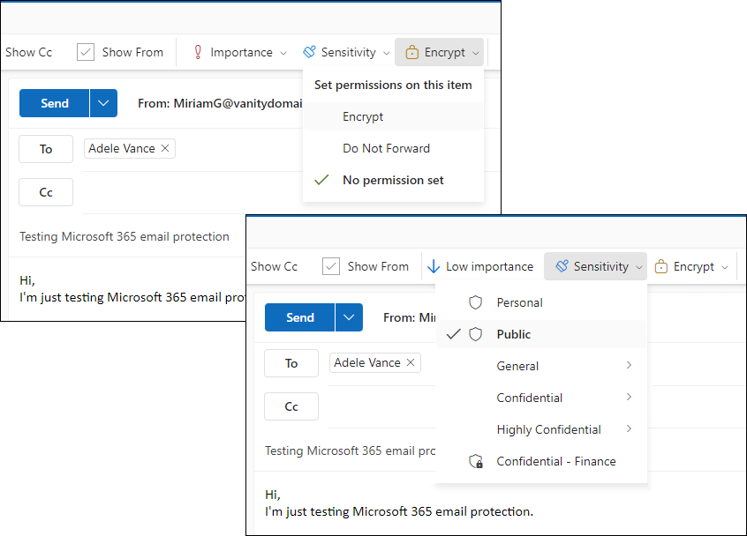The image size is (747, 536).
Task: Choose Do Not Forward permission
Action: pos(393,148)
